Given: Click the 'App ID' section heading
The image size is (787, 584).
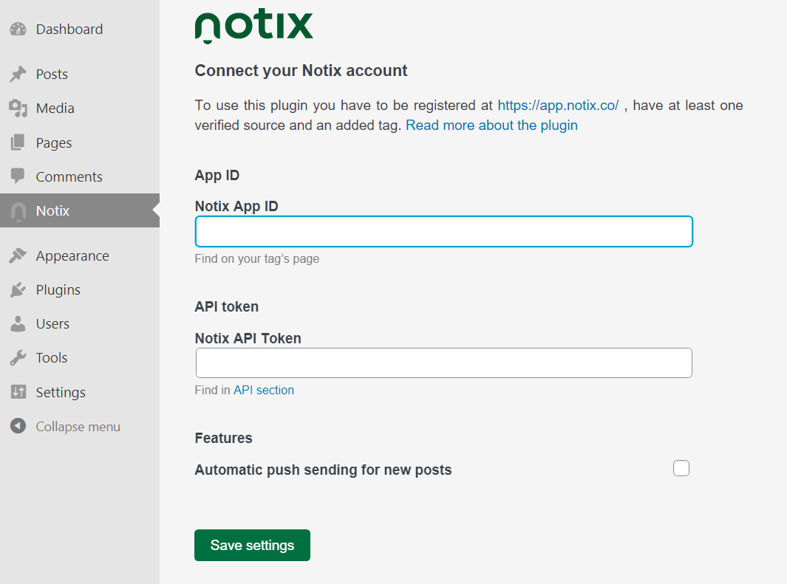Looking at the screenshot, I should (217, 176).
